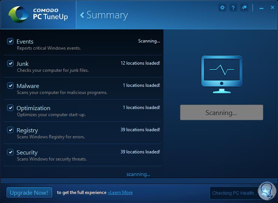The height and width of the screenshot is (203, 278).
Task: Click 'Scans your computer for malicious programs.'
Action: pos(62,92)
